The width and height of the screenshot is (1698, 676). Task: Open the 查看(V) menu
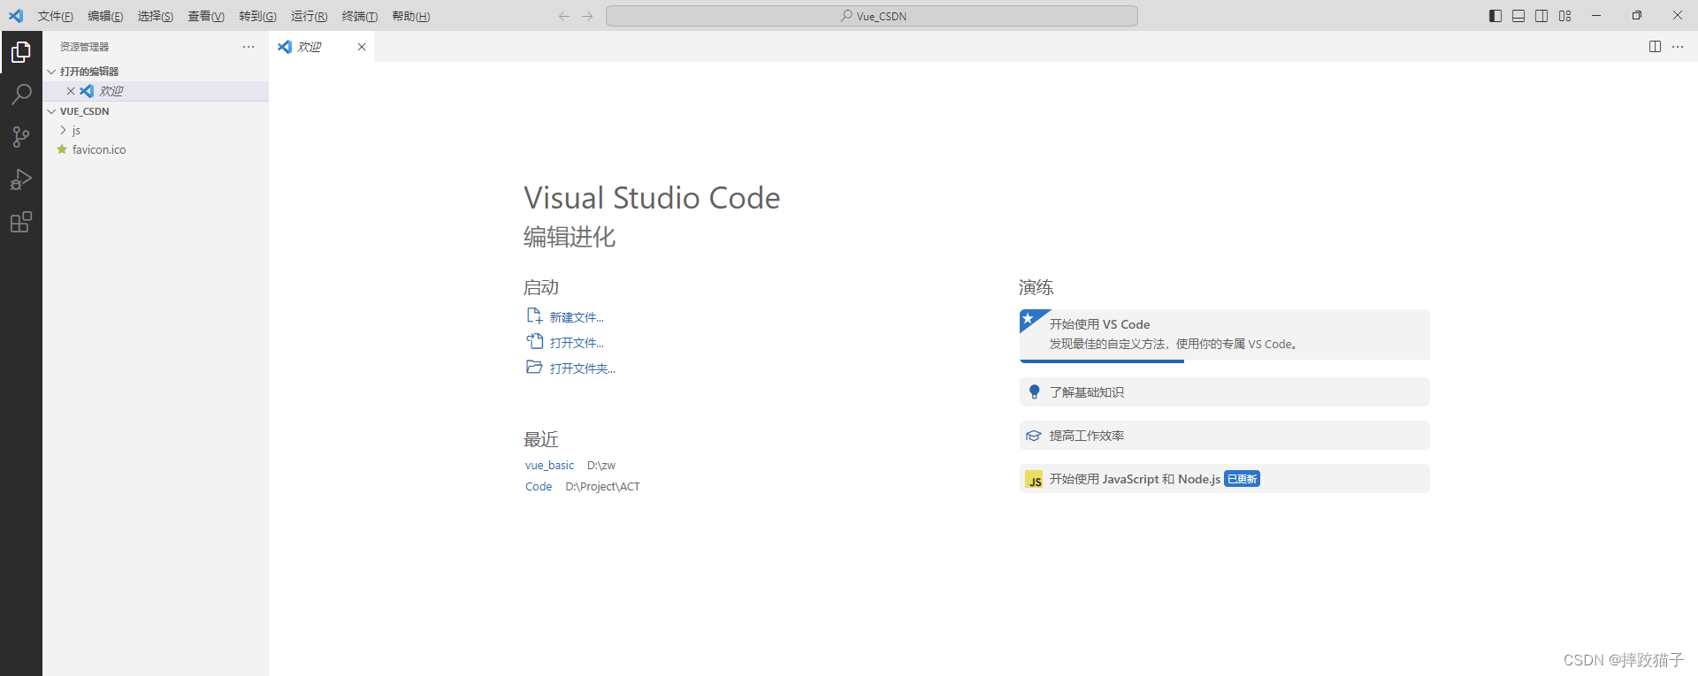(x=206, y=16)
